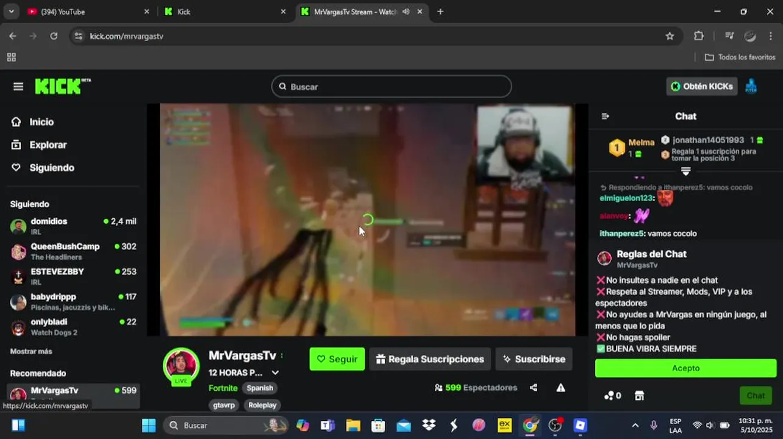Click the green Chat send button
Viewport: 783px width, 439px height.
click(x=756, y=396)
